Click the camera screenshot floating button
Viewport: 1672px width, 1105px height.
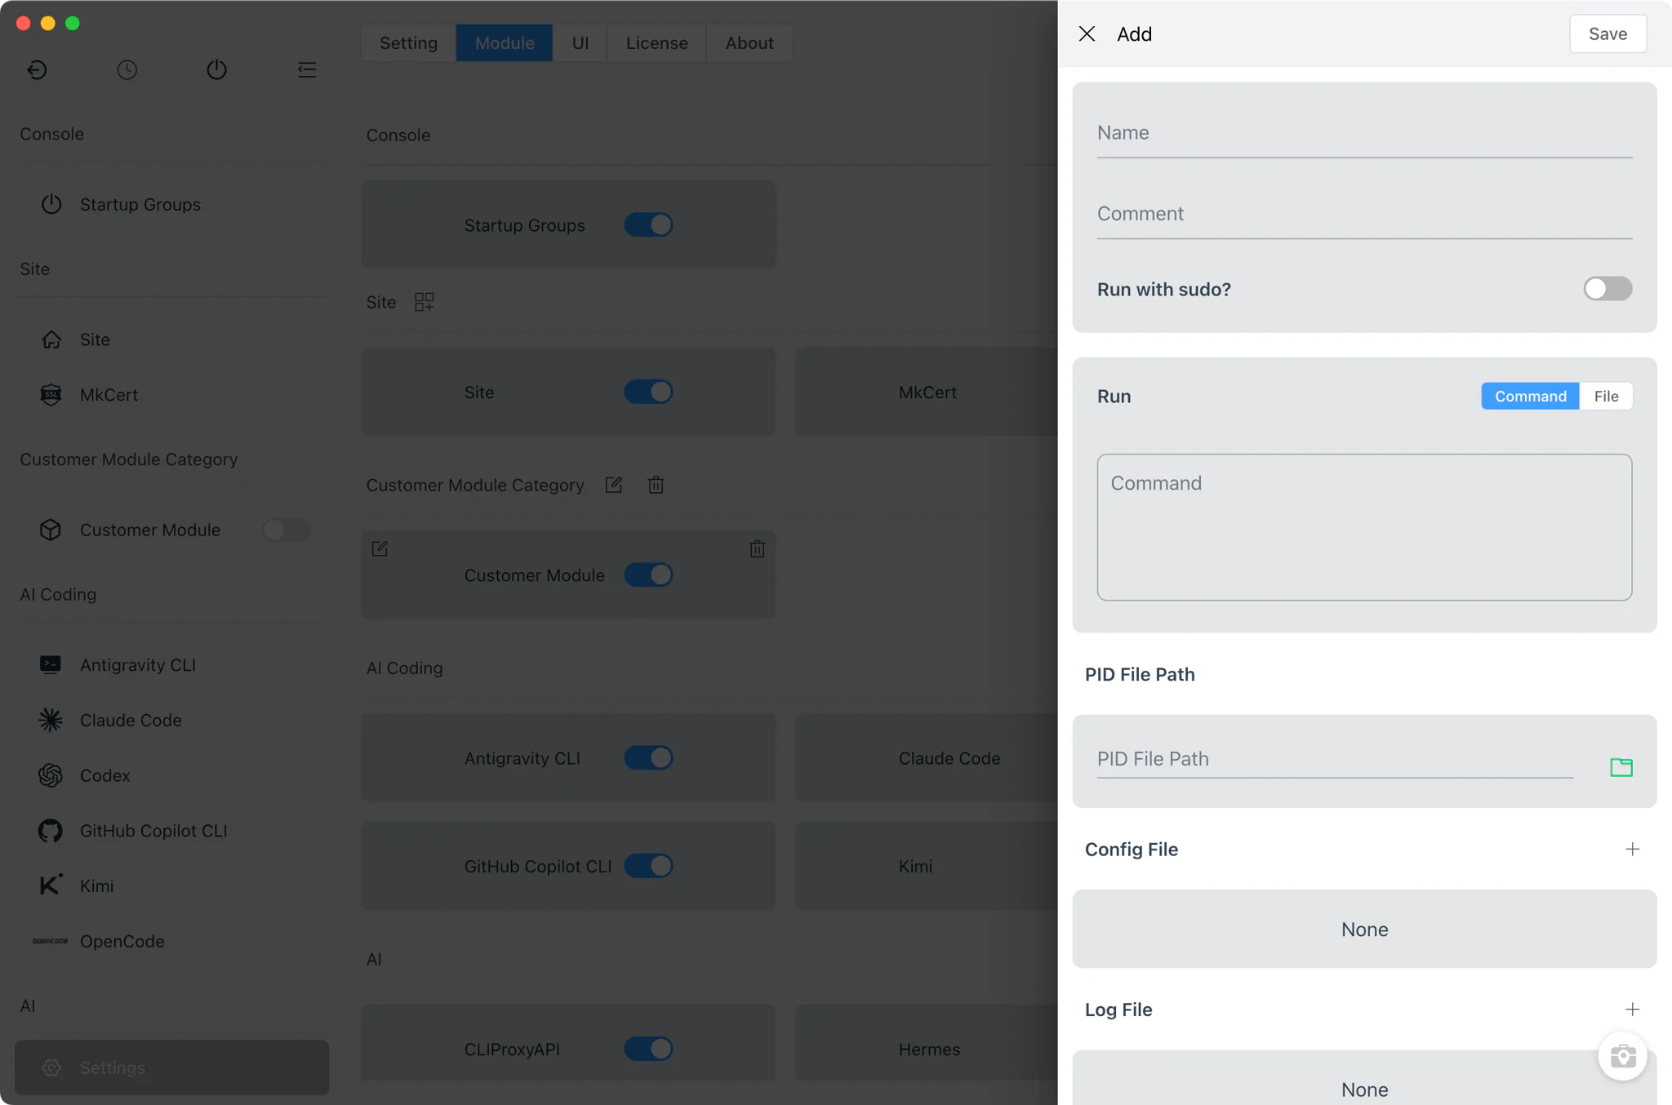(1622, 1056)
